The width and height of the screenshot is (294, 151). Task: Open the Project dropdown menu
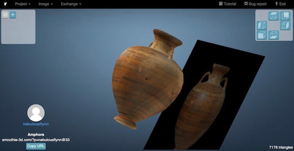pyautogui.click(x=23, y=4)
